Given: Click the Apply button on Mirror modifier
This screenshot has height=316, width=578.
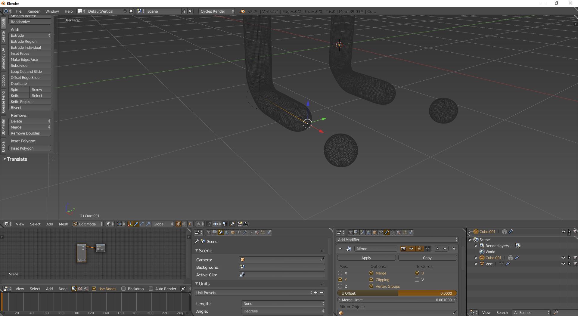Looking at the screenshot, I should coord(366,258).
